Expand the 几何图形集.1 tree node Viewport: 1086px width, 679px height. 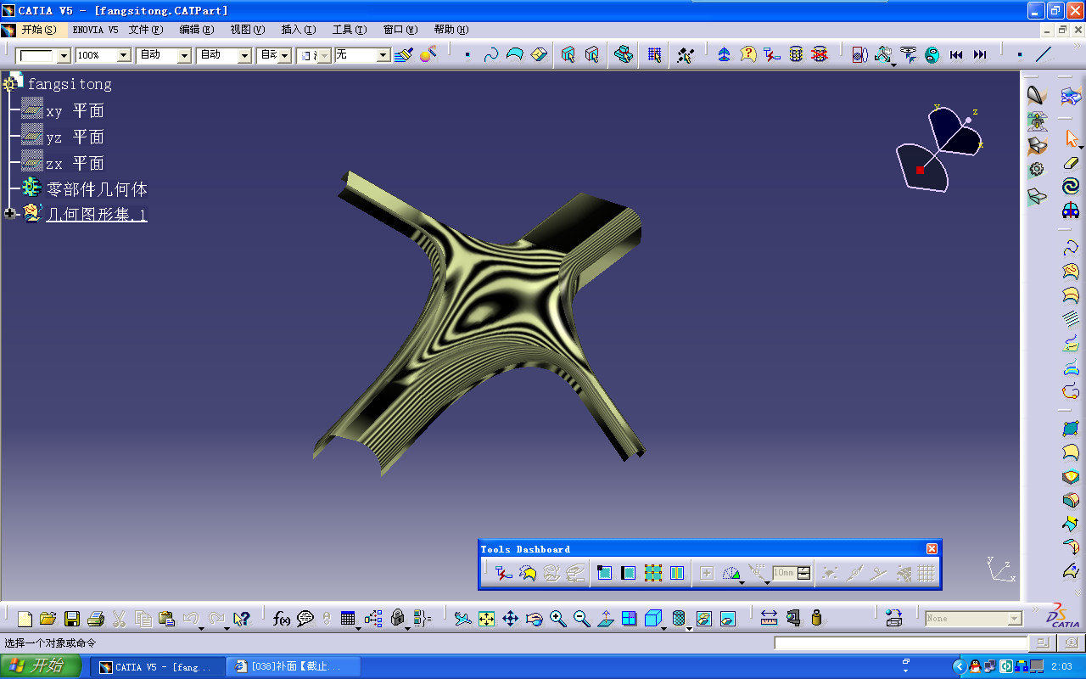tap(9, 214)
